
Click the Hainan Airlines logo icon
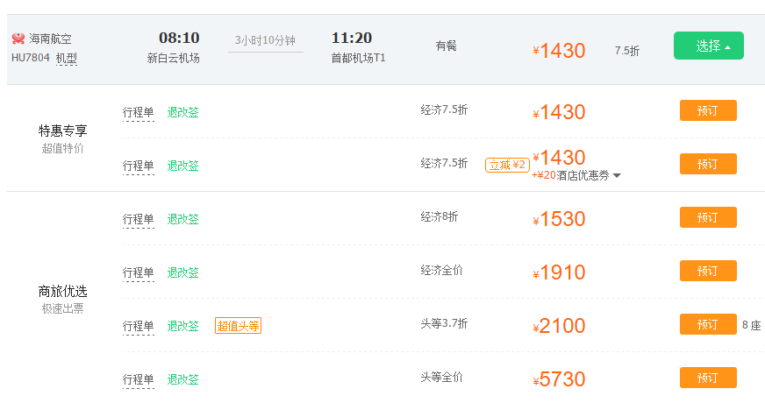pyautogui.click(x=18, y=39)
